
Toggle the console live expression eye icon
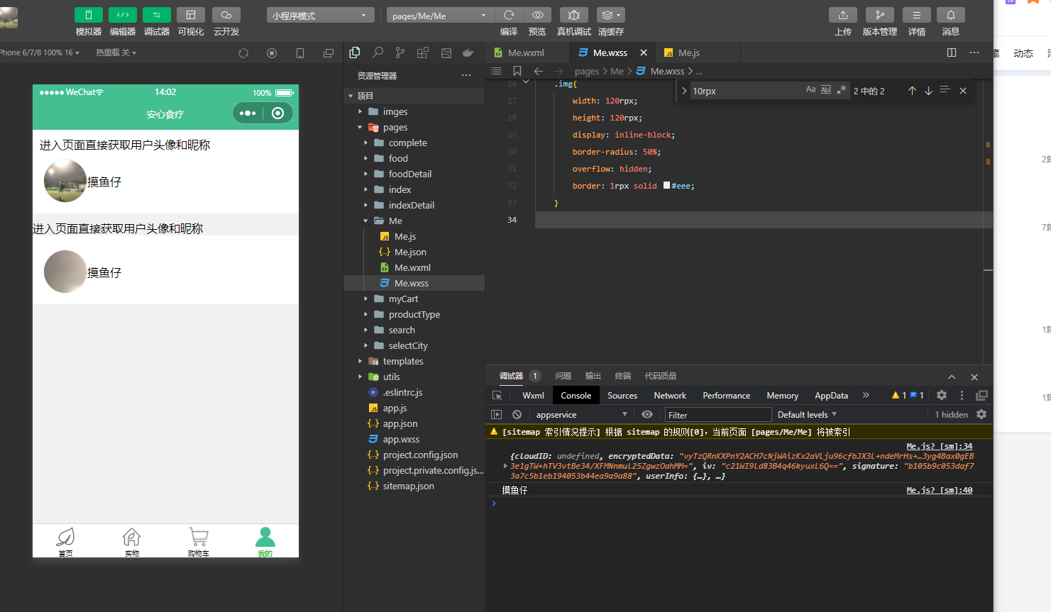pyautogui.click(x=647, y=415)
